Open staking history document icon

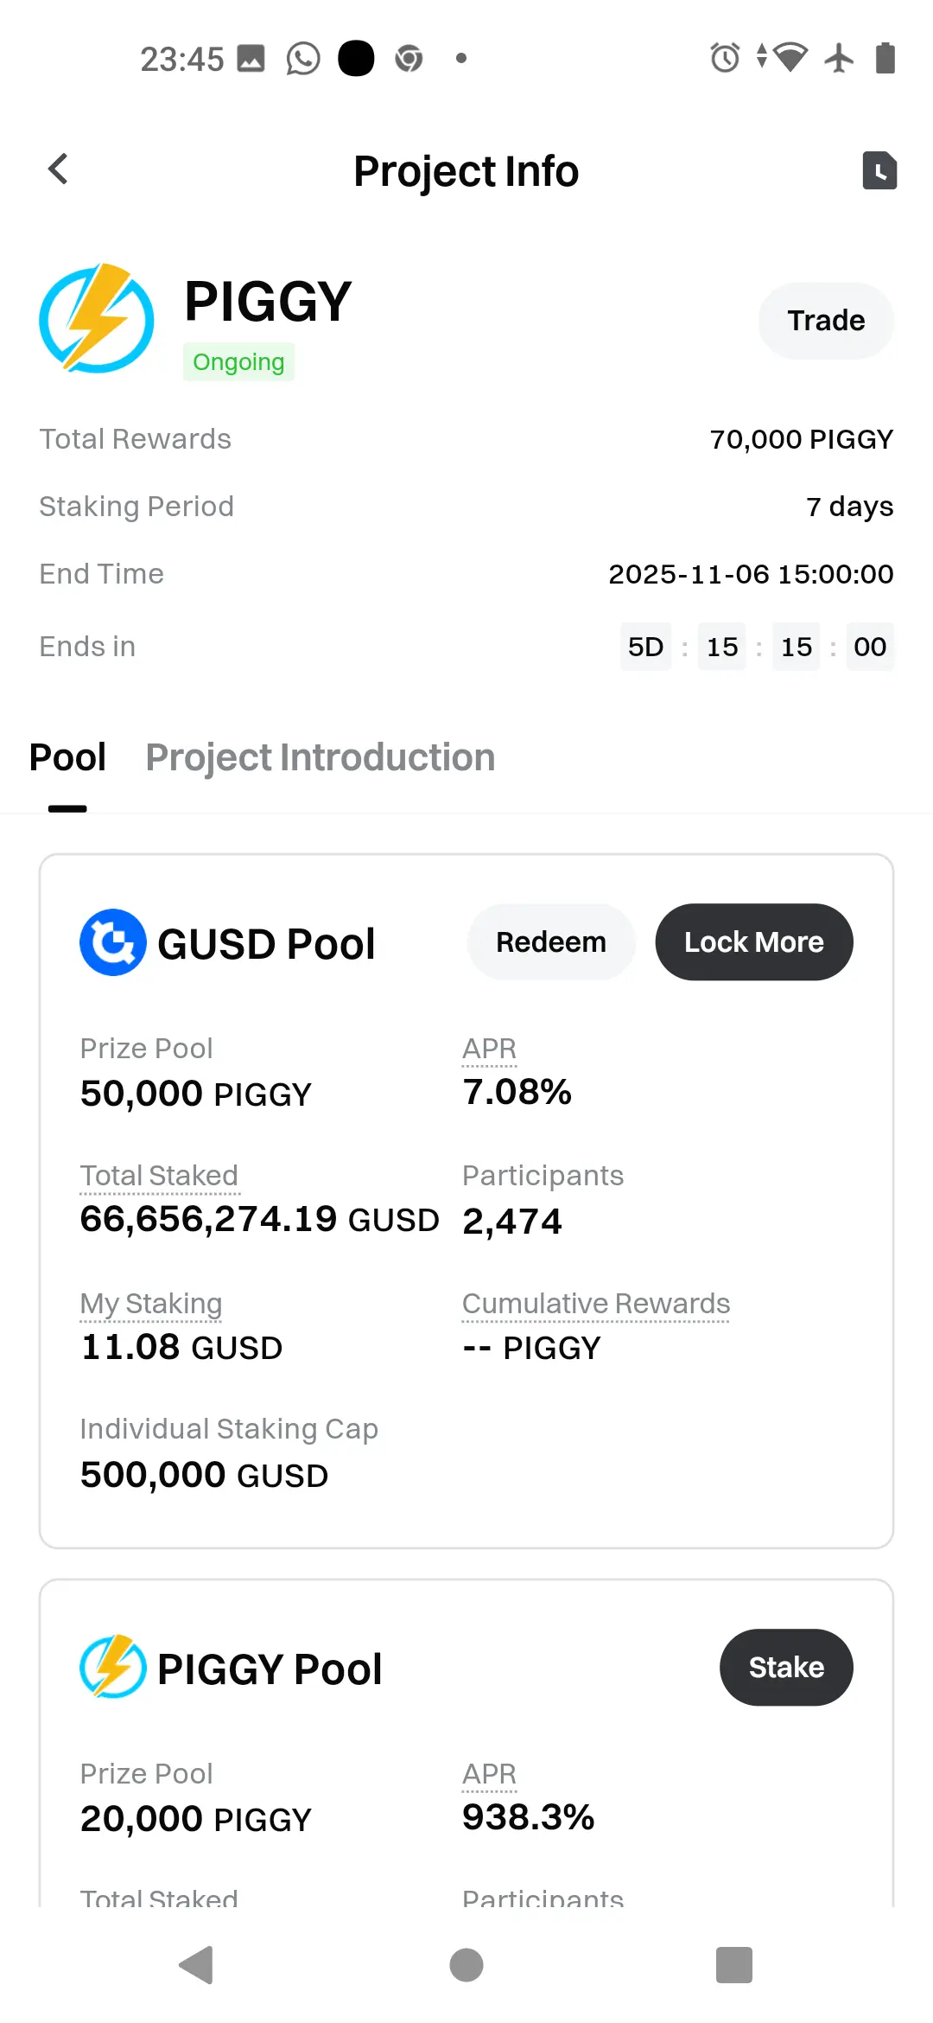pos(879,169)
